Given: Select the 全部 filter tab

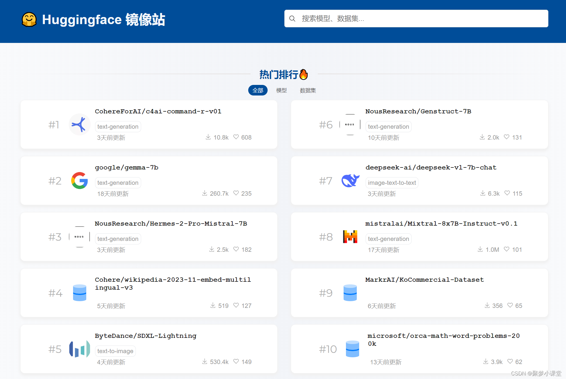Looking at the screenshot, I should coord(258,90).
